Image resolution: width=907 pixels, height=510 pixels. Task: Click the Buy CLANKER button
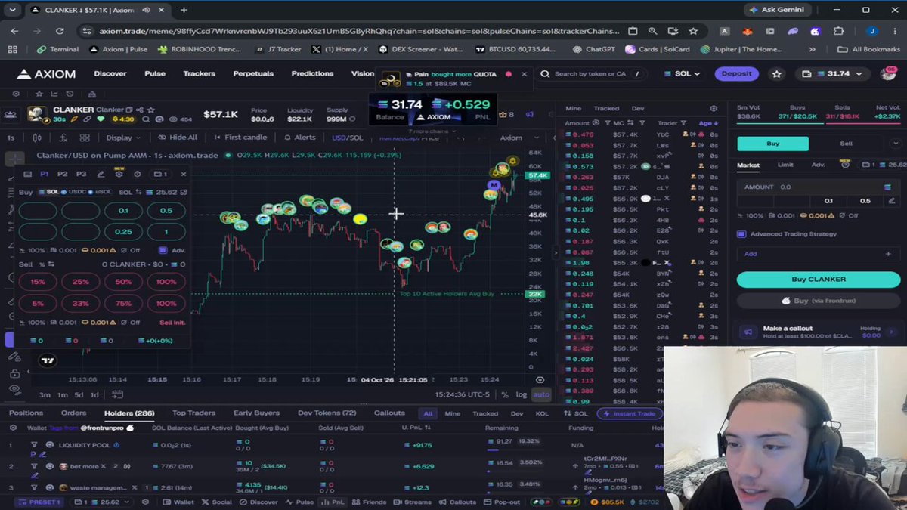click(819, 280)
